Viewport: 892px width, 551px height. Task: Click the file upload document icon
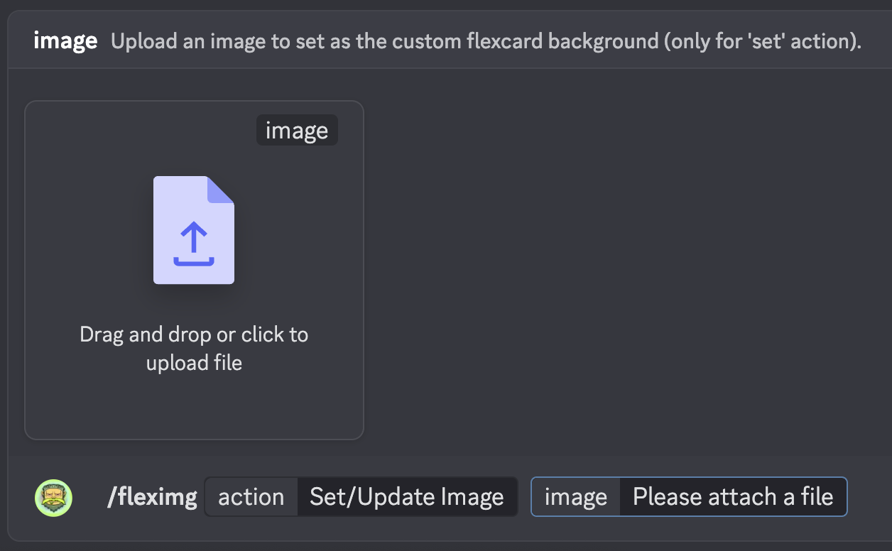[x=194, y=230]
